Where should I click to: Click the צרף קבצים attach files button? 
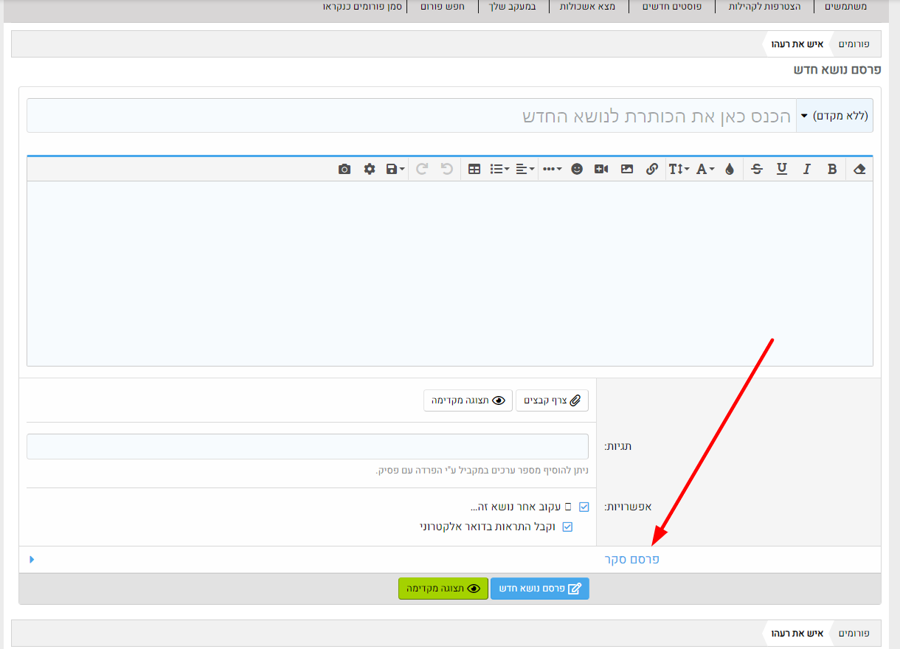pyautogui.click(x=552, y=400)
